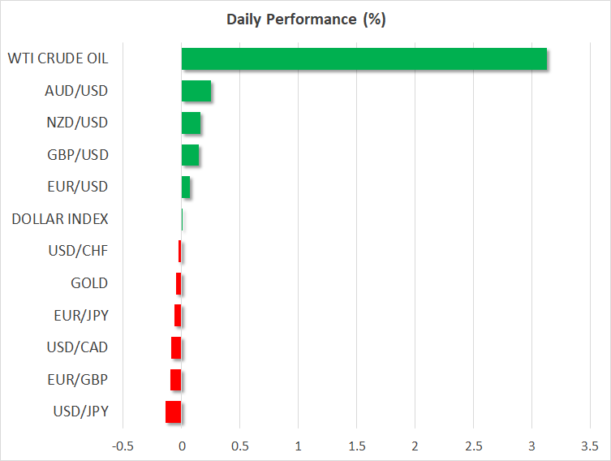Select the -0.5 axis tick label
611x461 pixels.
[x=123, y=446]
